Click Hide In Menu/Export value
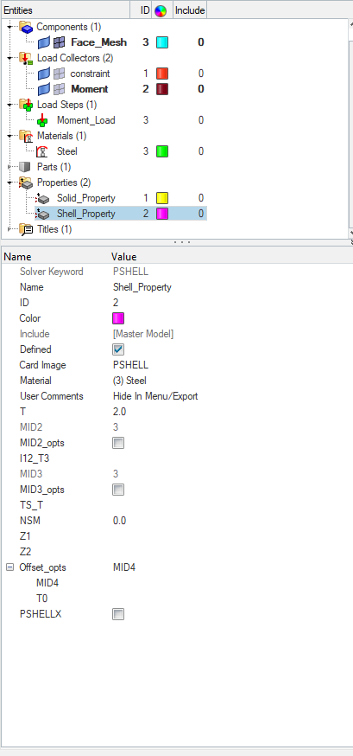 pos(155,396)
